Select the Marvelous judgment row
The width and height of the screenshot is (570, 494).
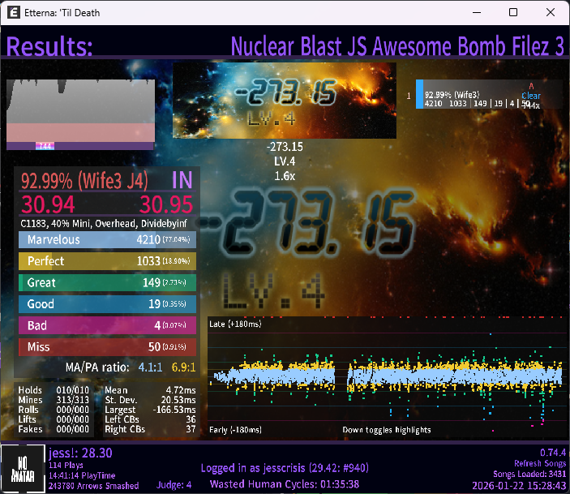(108, 240)
